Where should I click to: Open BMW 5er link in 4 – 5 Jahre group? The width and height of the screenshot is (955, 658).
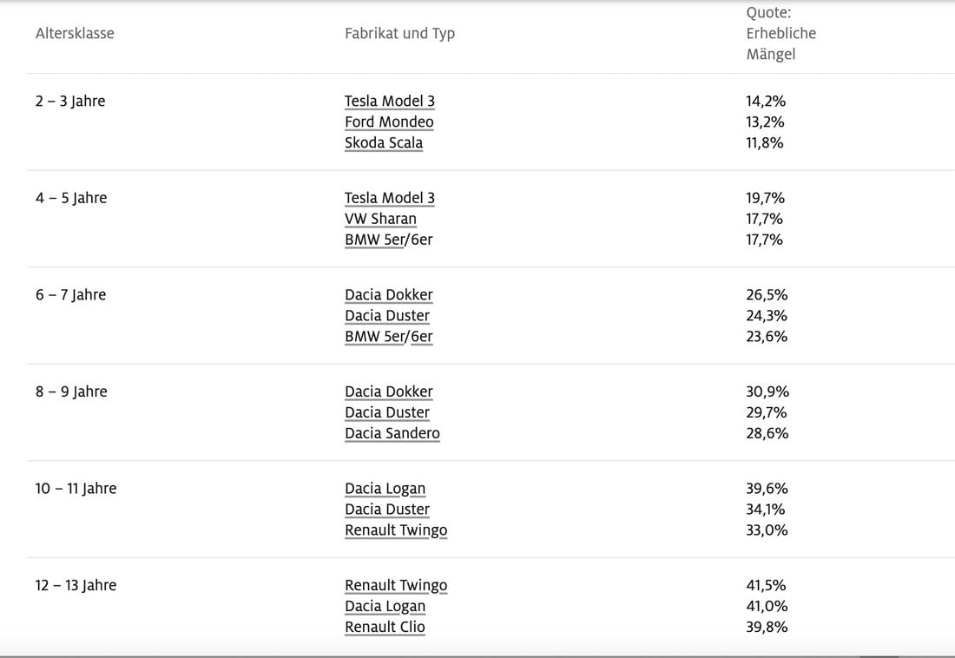point(373,240)
